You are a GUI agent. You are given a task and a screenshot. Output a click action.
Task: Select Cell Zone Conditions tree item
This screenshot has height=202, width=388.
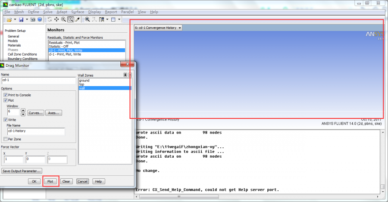click(x=22, y=54)
